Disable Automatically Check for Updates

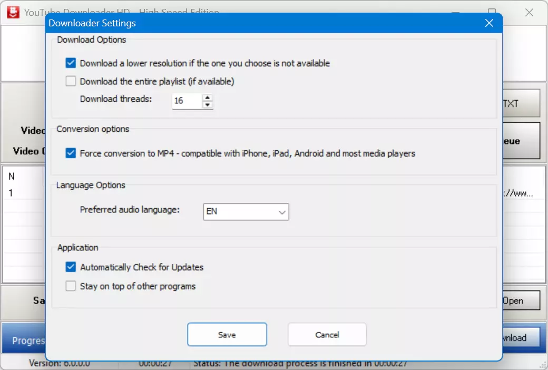71,267
